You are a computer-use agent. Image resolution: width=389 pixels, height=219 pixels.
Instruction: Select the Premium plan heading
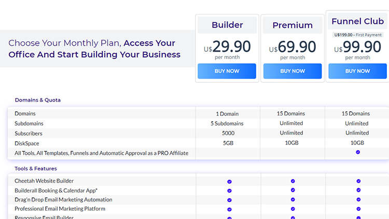293,25
